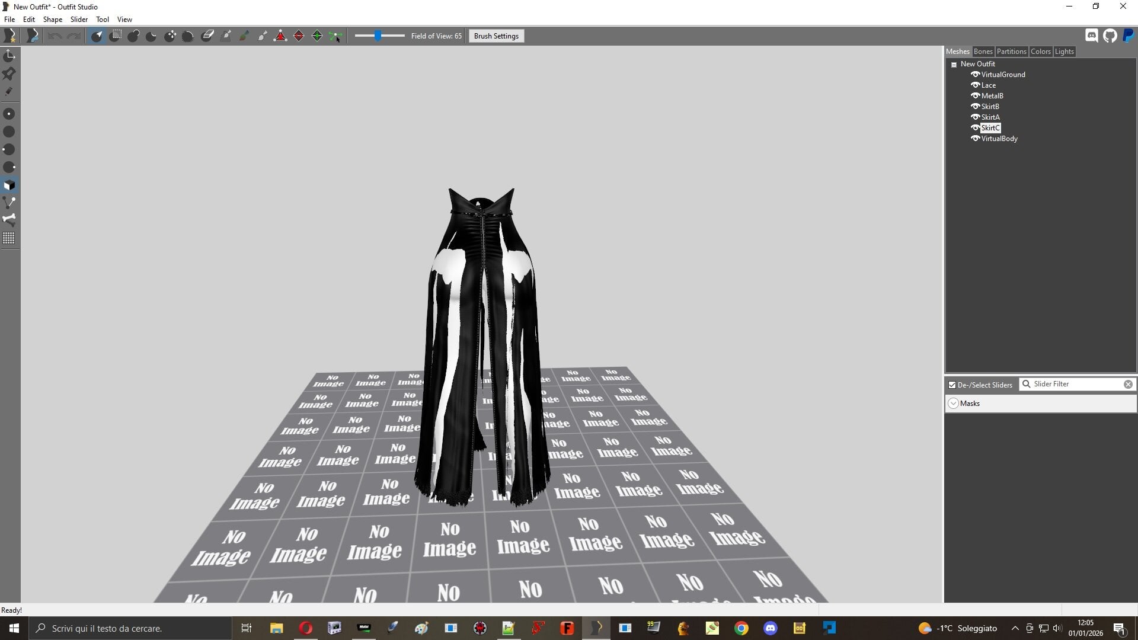The width and height of the screenshot is (1138, 640).
Task: Hide the VirtualBody mesh
Action: click(975, 139)
